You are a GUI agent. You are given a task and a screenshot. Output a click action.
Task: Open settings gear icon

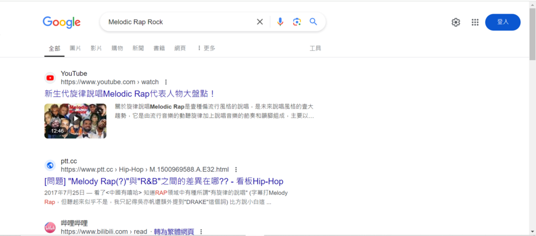(456, 22)
